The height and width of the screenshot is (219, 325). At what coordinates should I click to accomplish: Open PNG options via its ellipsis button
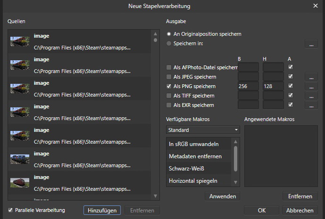pyautogui.click(x=311, y=87)
